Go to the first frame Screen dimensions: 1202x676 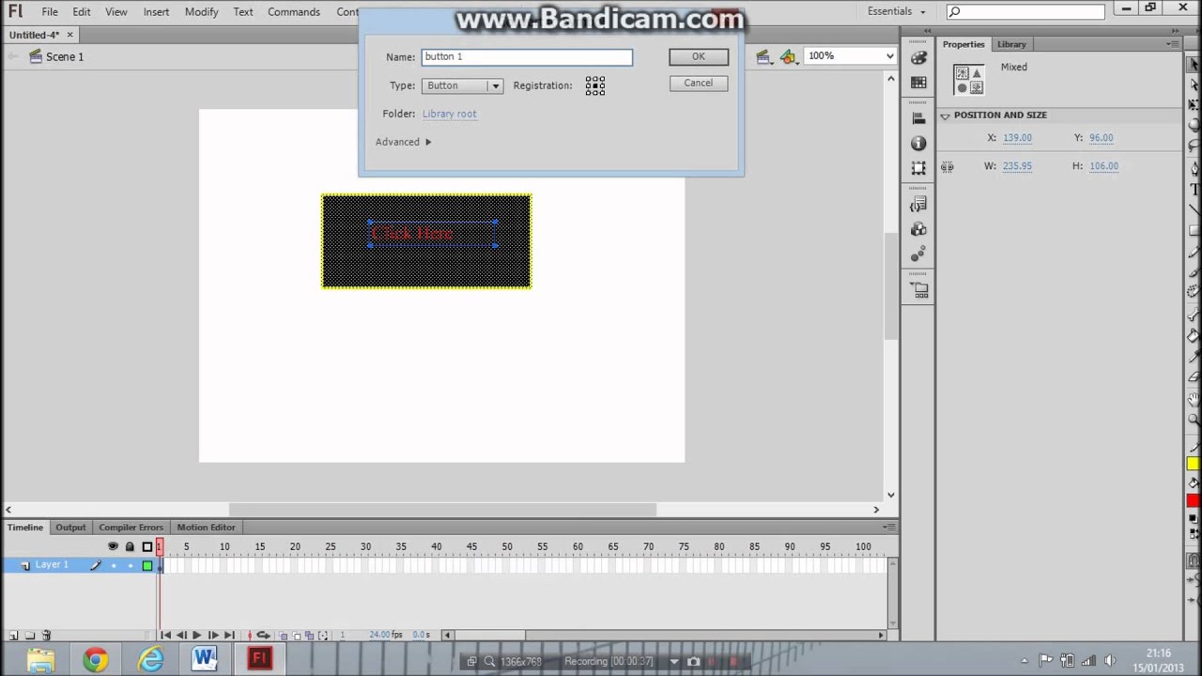pyautogui.click(x=165, y=636)
